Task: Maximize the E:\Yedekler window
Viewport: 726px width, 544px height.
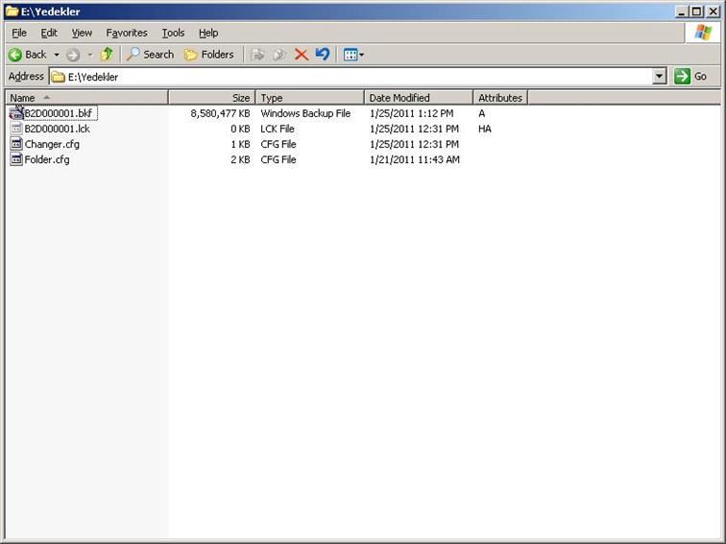Action: (696, 12)
